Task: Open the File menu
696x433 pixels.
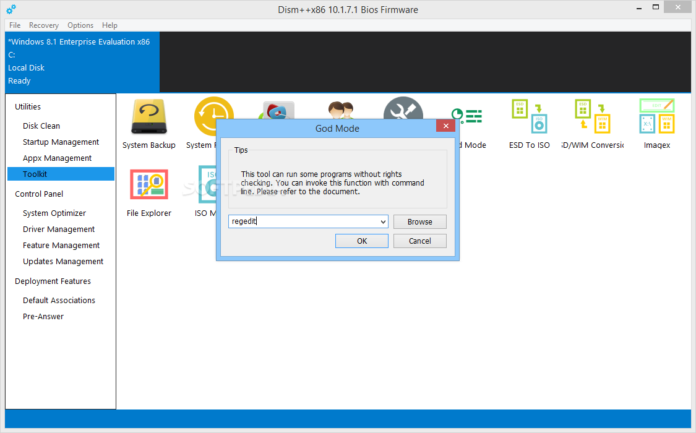Action: [15, 25]
